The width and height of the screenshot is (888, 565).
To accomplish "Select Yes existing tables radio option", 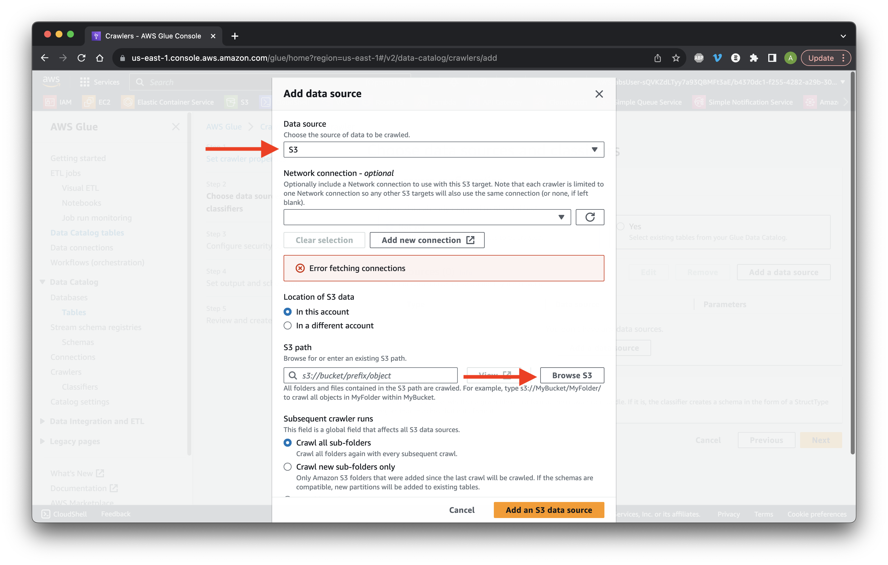I will (x=621, y=226).
